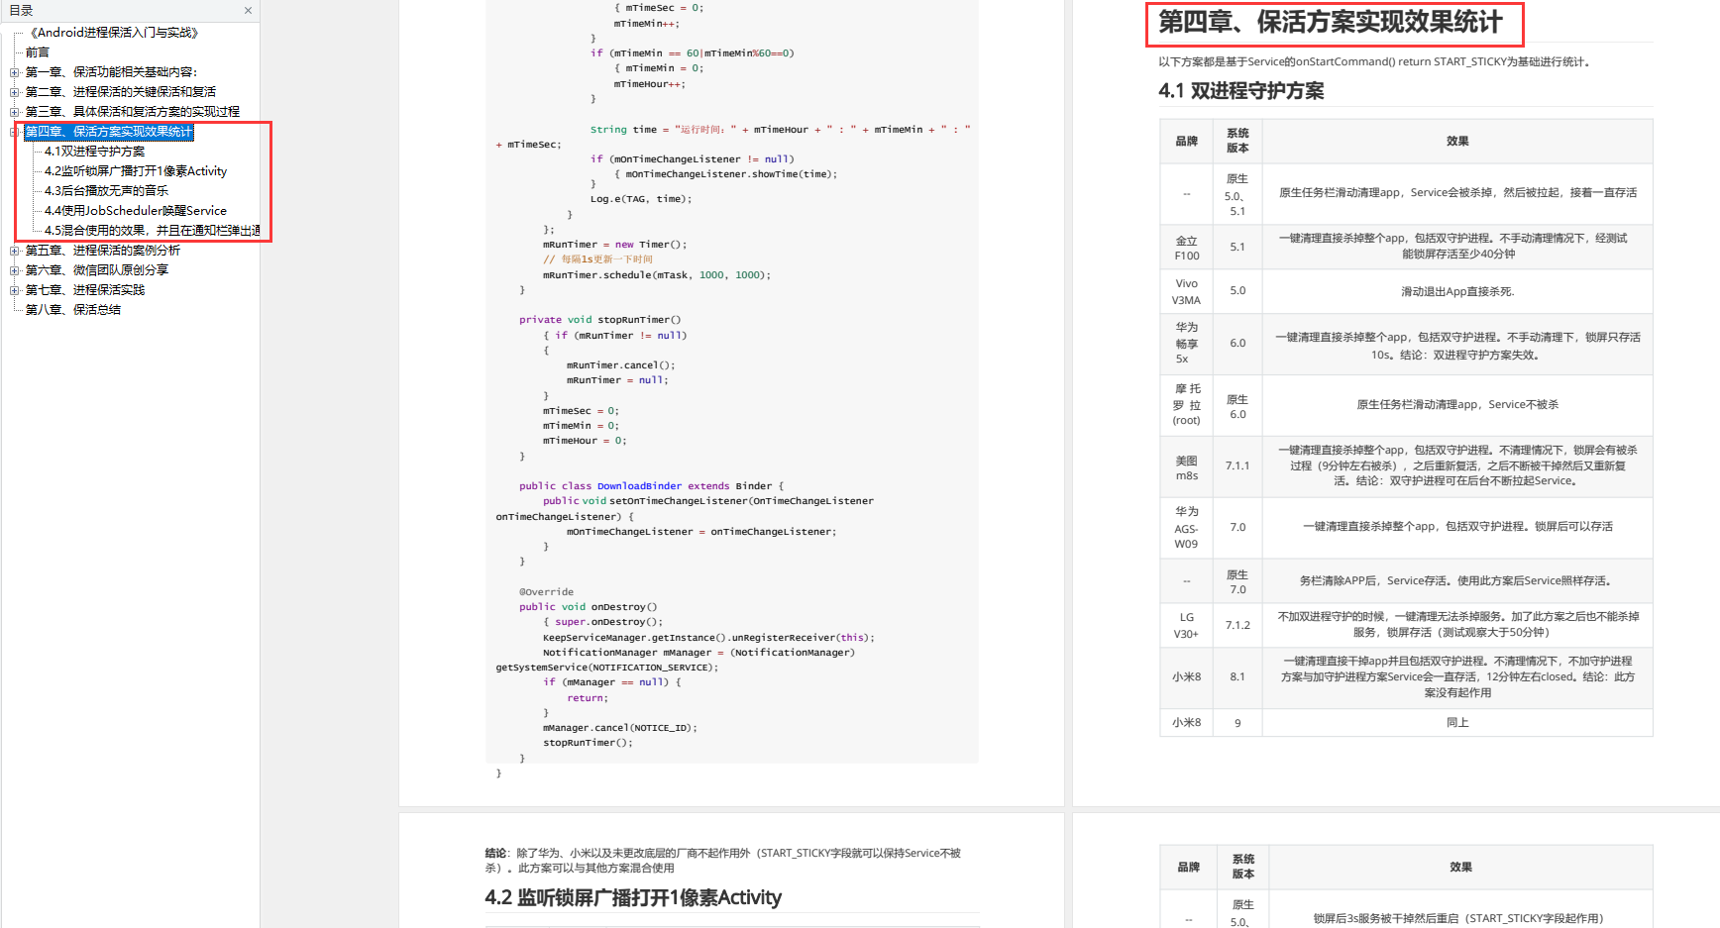Go to bookmark 第三章、具体保活和复活方案的实现过程
Screen dimensions: 1720x928
coord(133,112)
